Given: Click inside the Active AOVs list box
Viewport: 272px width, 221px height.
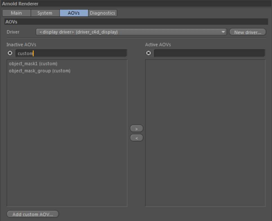Looking at the screenshot, I should 205,133.
